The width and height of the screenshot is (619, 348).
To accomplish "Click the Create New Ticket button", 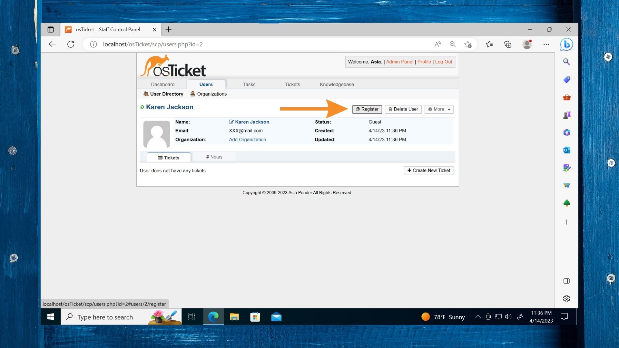I will pos(428,170).
